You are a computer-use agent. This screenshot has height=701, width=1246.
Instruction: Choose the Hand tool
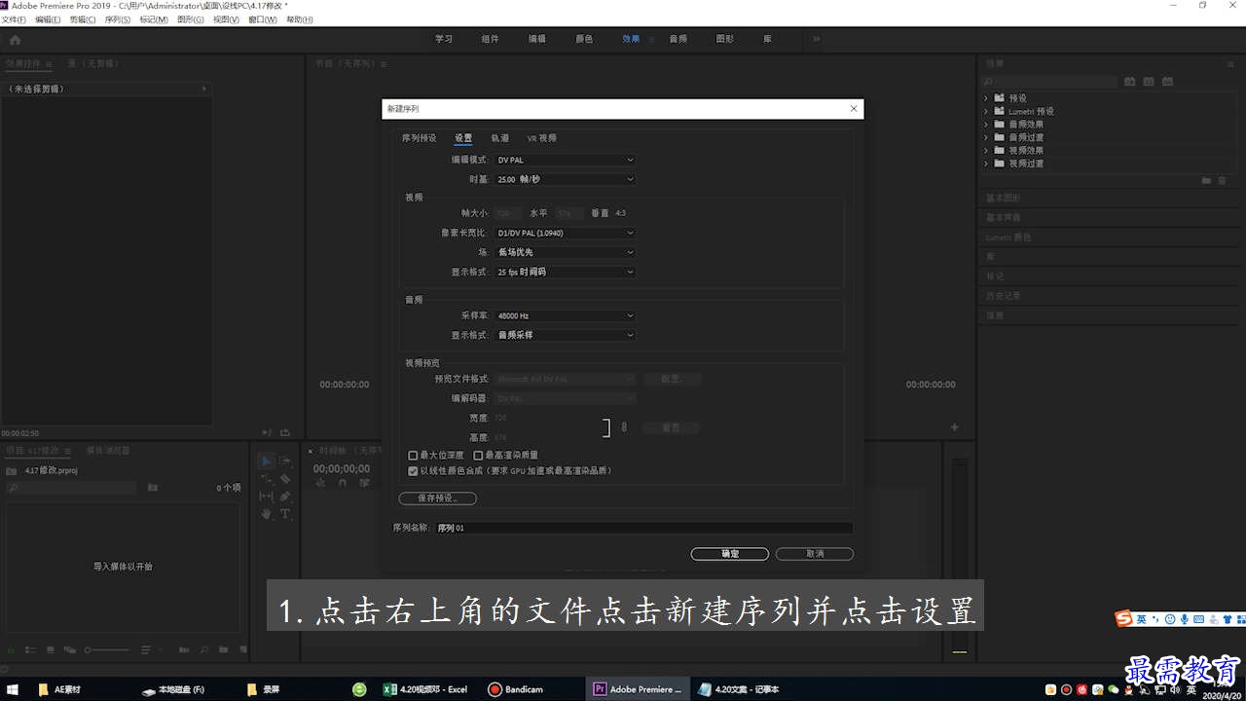click(266, 514)
